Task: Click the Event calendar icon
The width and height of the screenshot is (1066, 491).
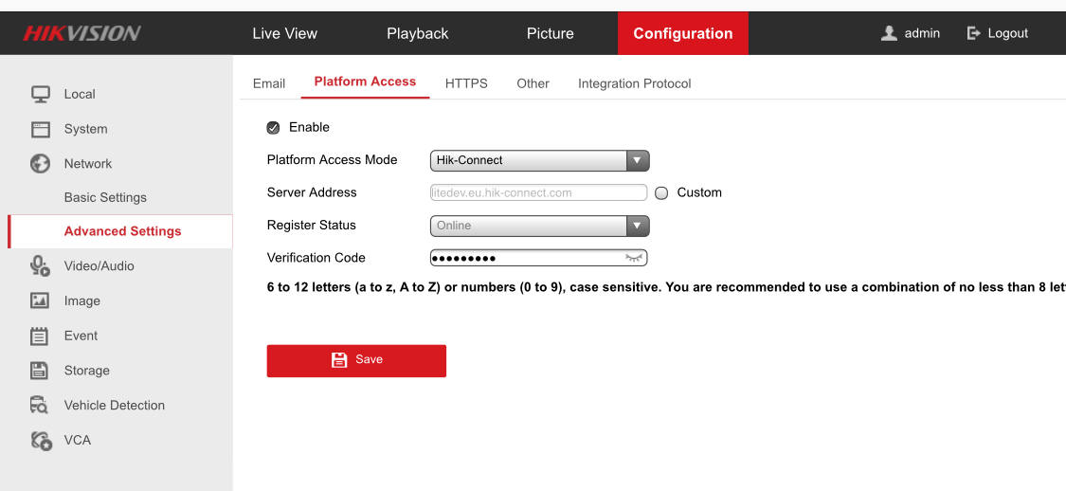Action: point(40,336)
